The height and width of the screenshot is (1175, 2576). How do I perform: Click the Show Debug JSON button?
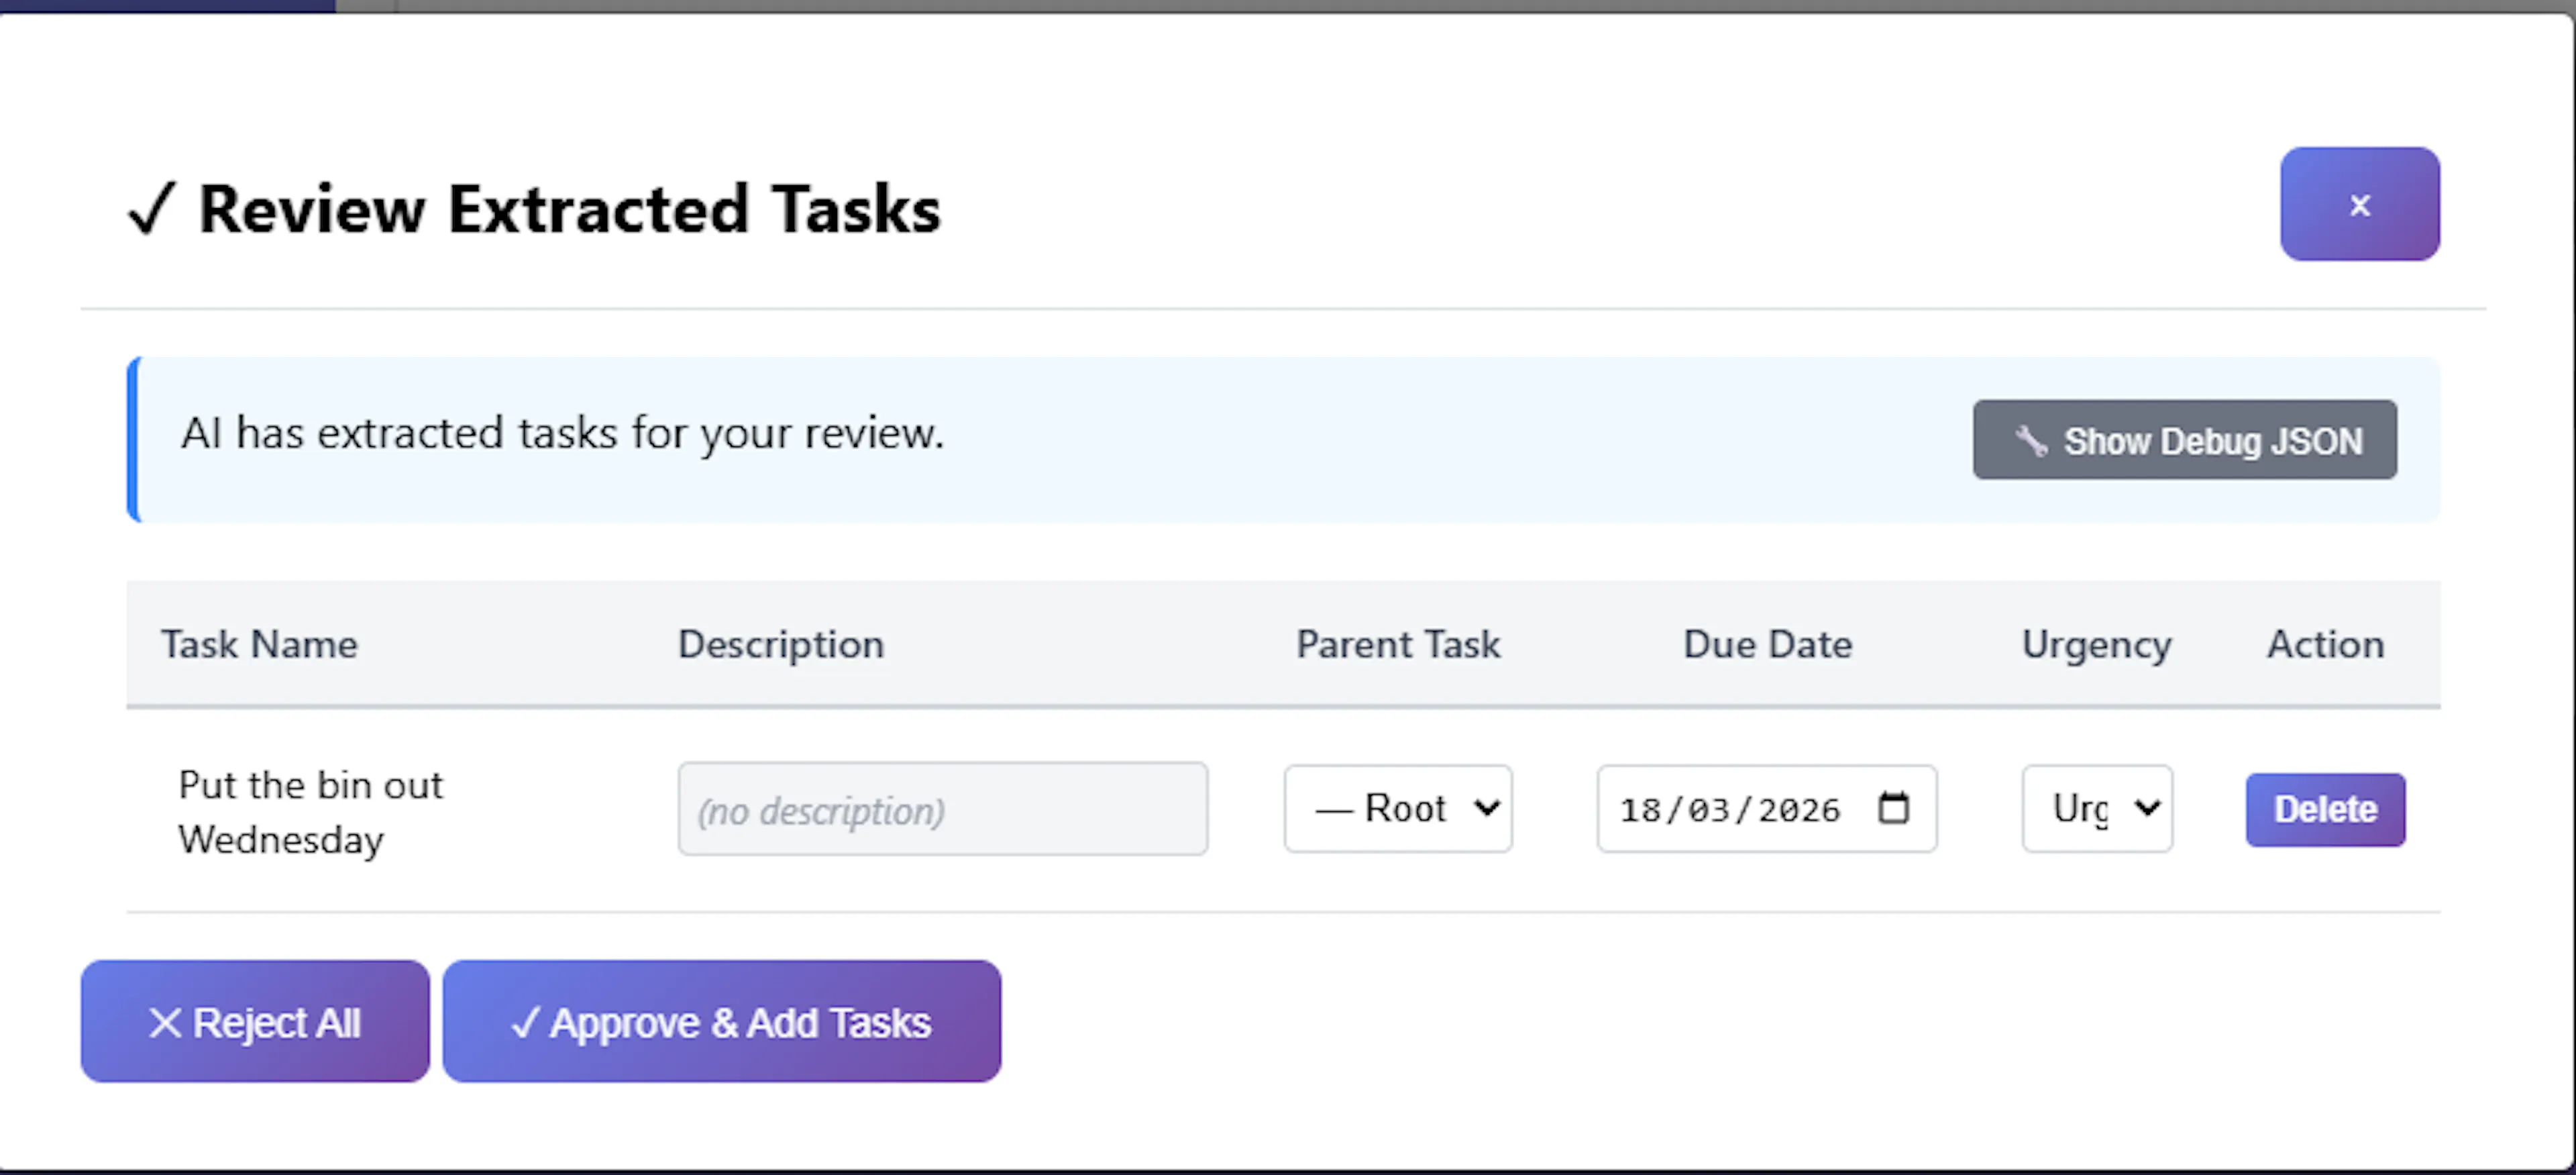(2184, 440)
